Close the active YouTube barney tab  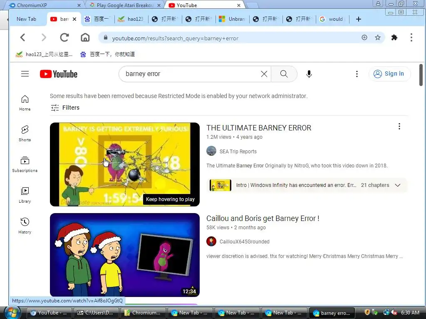[x=74, y=19]
